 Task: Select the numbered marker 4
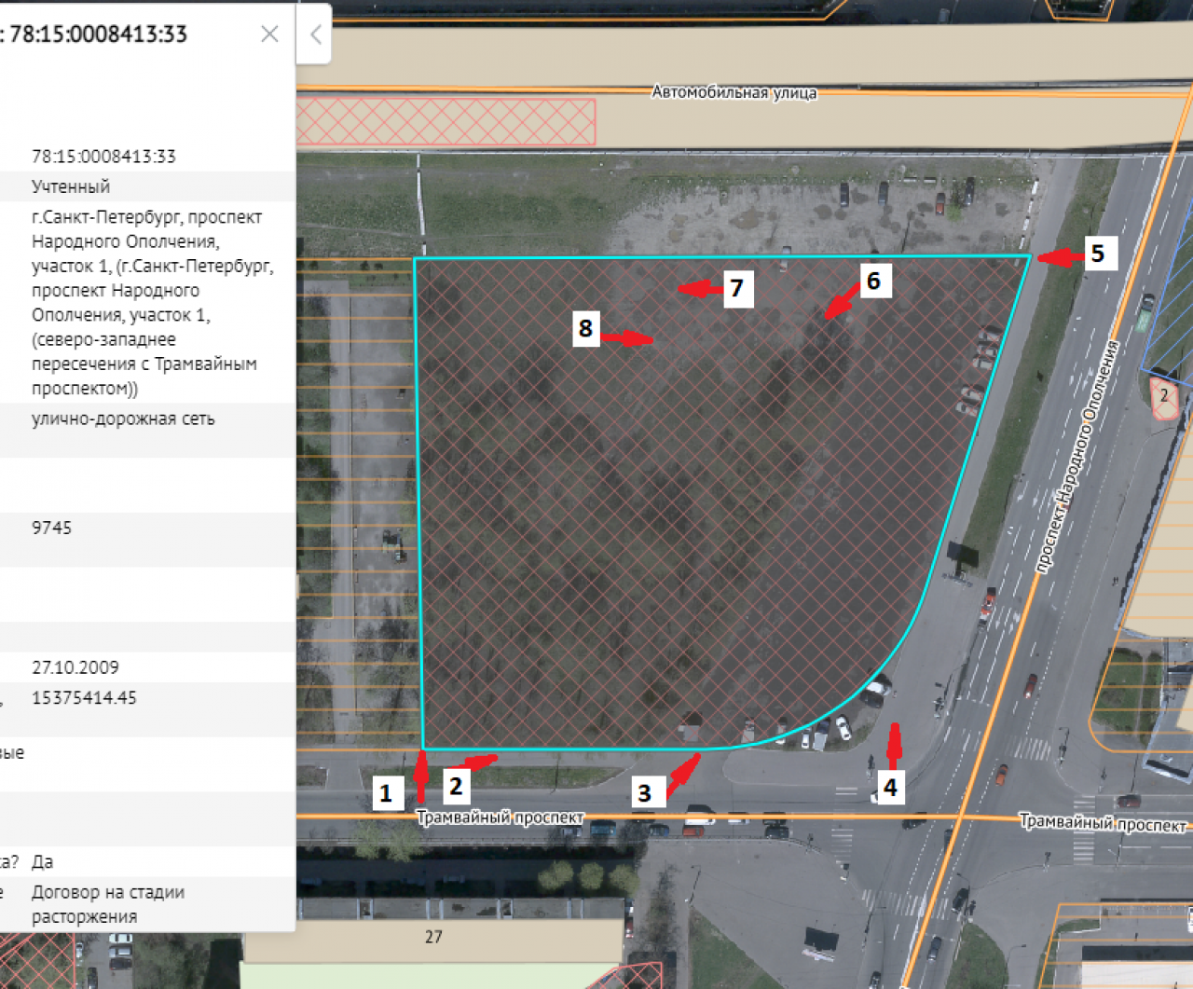[890, 788]
